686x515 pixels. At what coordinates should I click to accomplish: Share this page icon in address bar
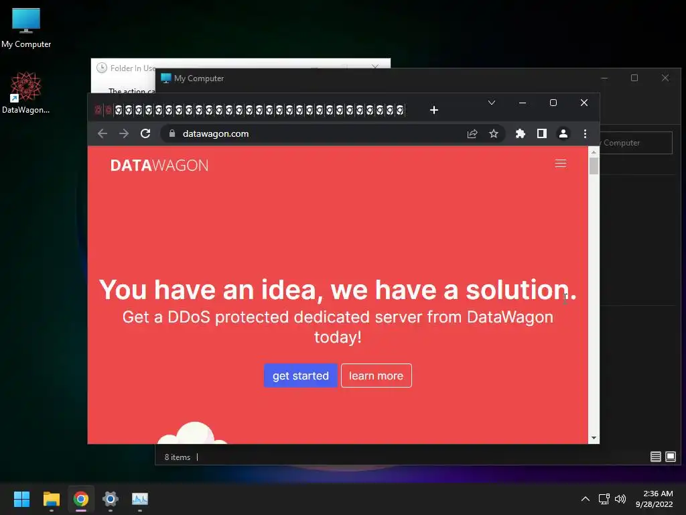[472, 133]
